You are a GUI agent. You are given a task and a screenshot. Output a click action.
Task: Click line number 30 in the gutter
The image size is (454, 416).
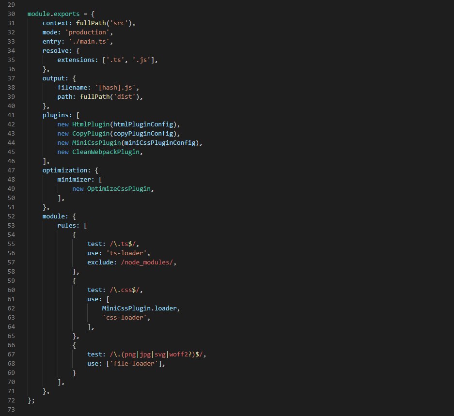(x=11, y=14)
